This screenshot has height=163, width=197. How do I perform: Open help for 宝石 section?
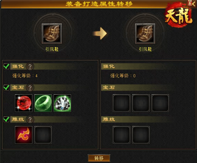[30, 87]
